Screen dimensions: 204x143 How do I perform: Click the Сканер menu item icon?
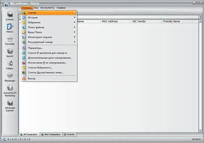point(24,13)
